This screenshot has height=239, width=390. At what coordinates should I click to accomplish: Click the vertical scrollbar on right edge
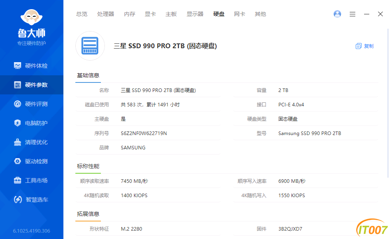click(x=388, y=103)
